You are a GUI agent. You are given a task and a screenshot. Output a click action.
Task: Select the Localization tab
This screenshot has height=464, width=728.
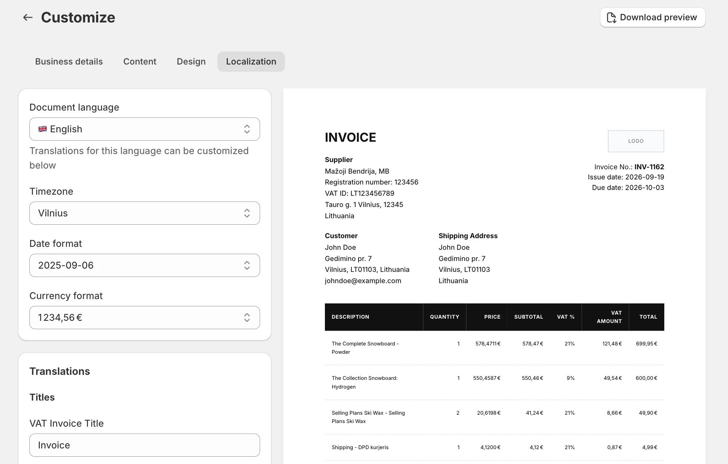(x=251, y=62)
